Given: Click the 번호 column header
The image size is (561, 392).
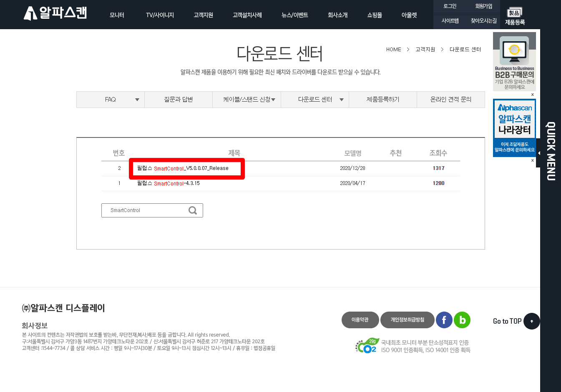Looking at the screenshot, I should click(x=119, y=153).
